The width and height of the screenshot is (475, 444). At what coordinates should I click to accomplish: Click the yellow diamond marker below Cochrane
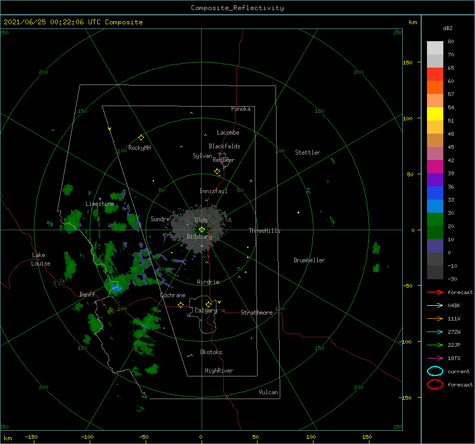click(x=181, y=305)
